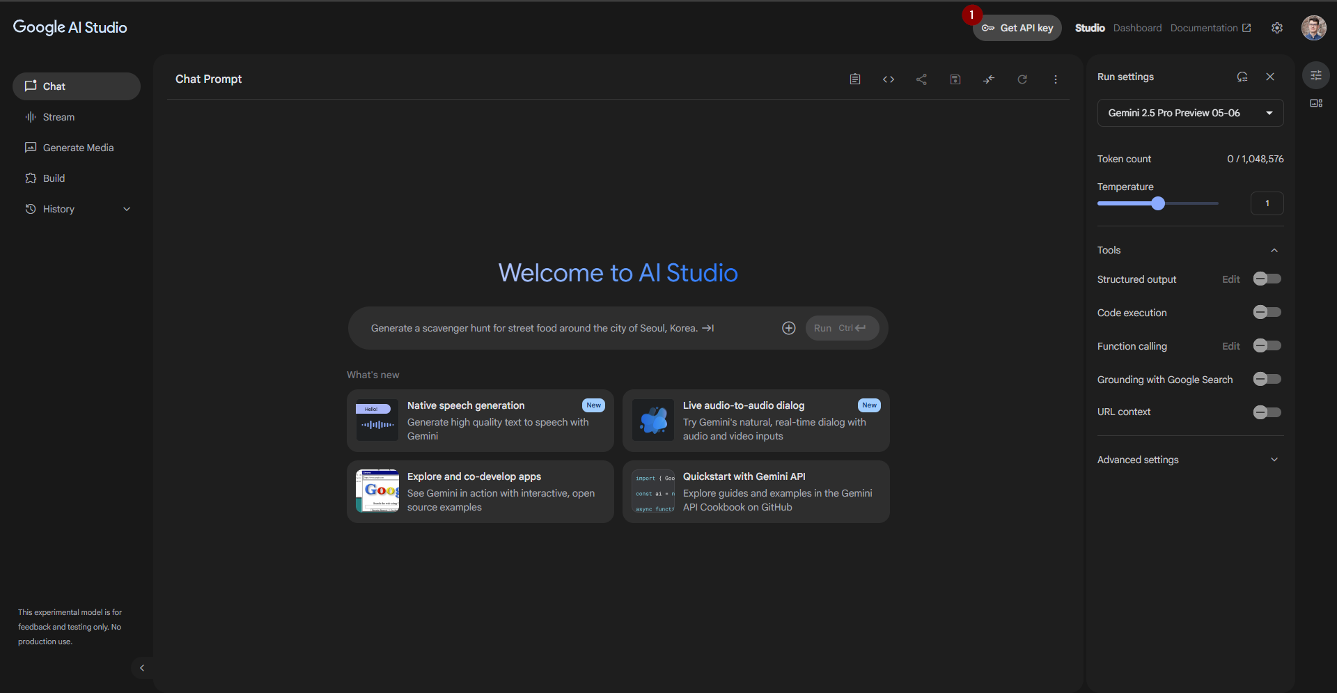This screenshot has height=693, width=1337.
Task: Close the Run settings panel
Action: pyautogui.click(x=1269, y=77)
